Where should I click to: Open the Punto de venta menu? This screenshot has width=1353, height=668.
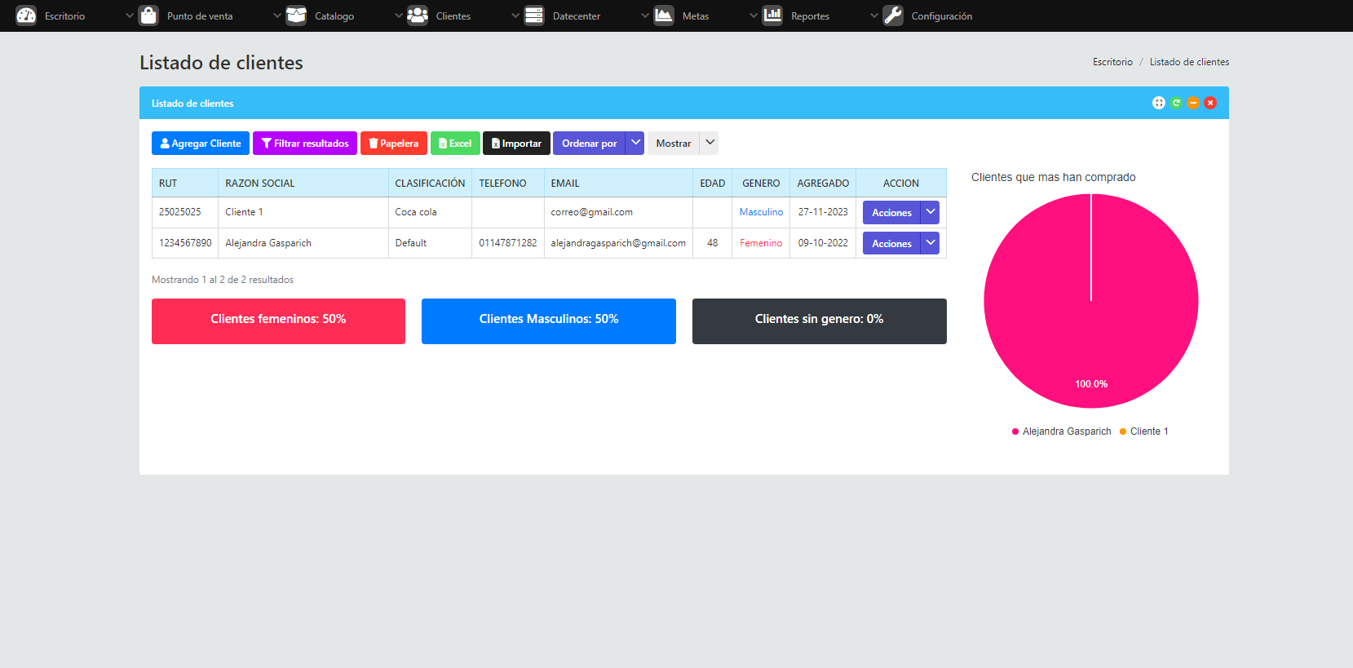[x=200, y=16]
